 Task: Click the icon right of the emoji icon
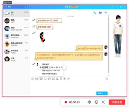[x=37, y=79]
